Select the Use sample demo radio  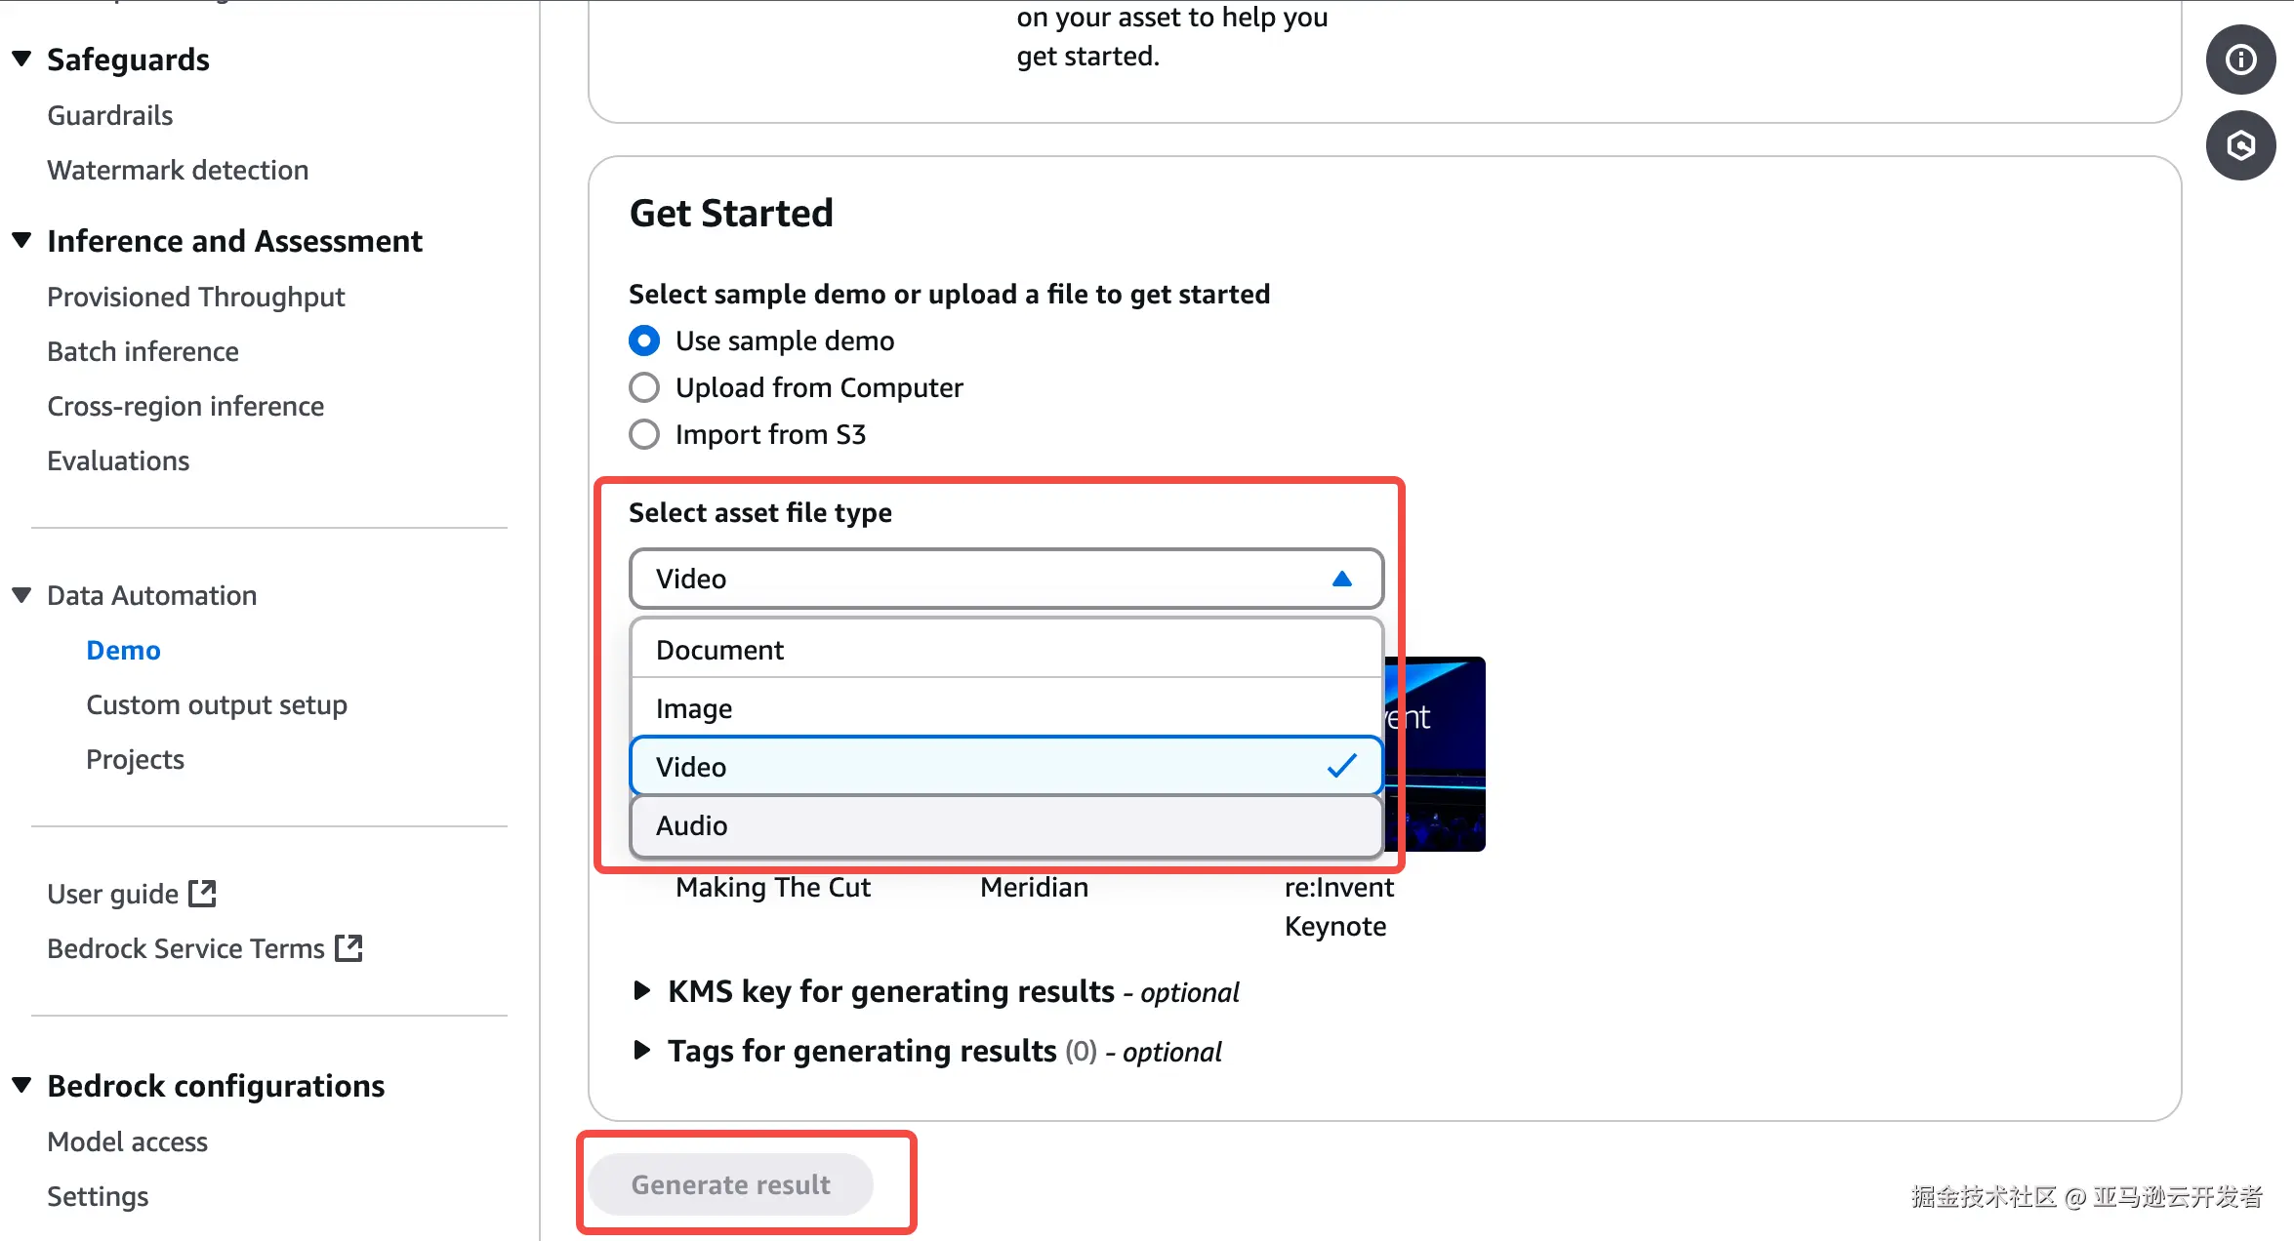(644, 340)
